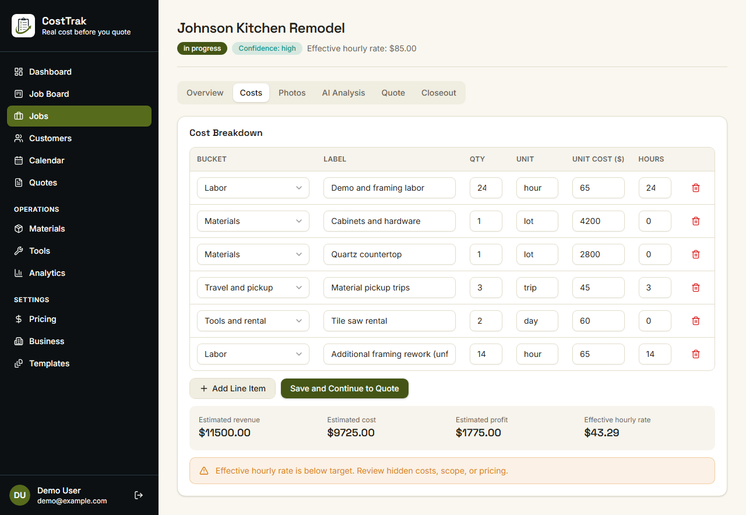The image size is (746, 515).
Task: Click the effective hourly rate $43.29
Action: click(x=601, y=433)
